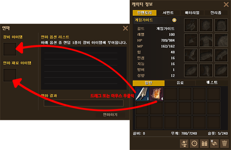Close the 연마 window

125,28
